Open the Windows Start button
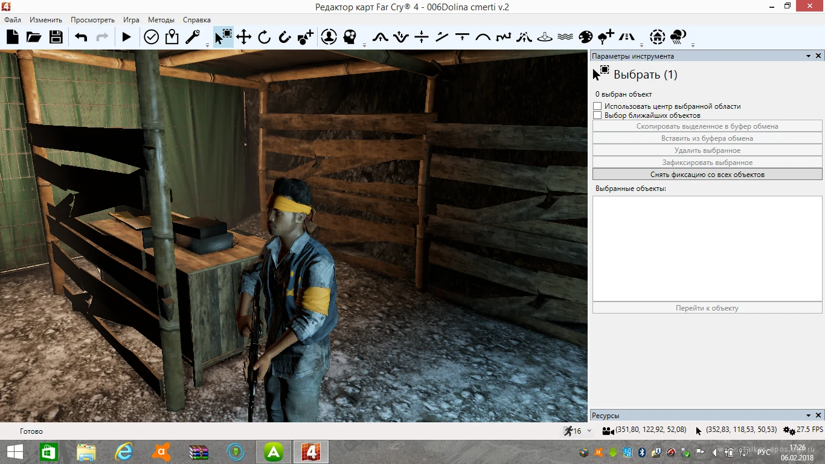The image size is (825, 464). (x=15, y=452)
